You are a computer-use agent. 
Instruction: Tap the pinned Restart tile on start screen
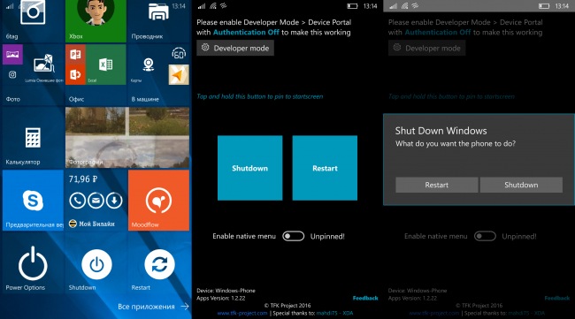[x=158, y=263]
